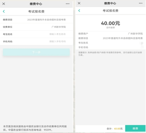Select the 收费单位 广州新华学院 row

click(36, 27)
